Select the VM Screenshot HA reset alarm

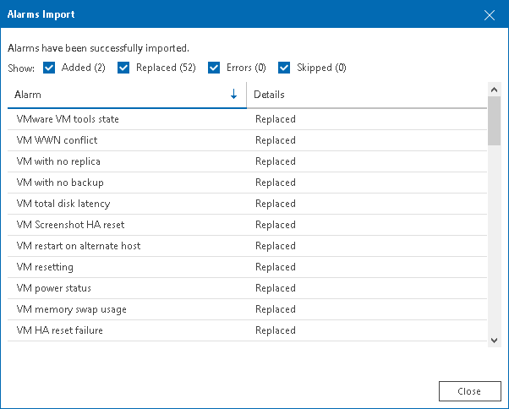(248, 225)
